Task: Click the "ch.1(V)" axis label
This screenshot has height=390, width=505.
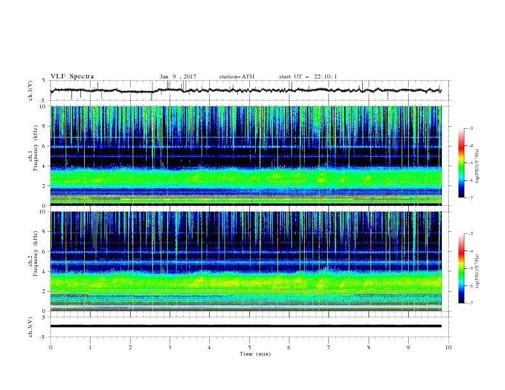Action: click(30, 90)
